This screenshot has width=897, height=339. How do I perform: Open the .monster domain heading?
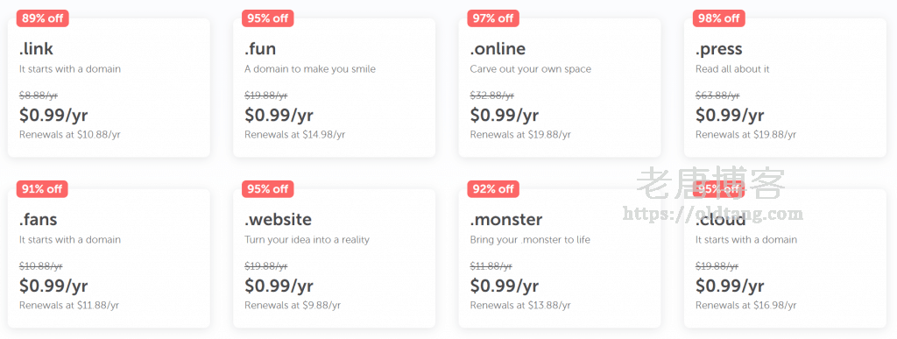[506, 220]
